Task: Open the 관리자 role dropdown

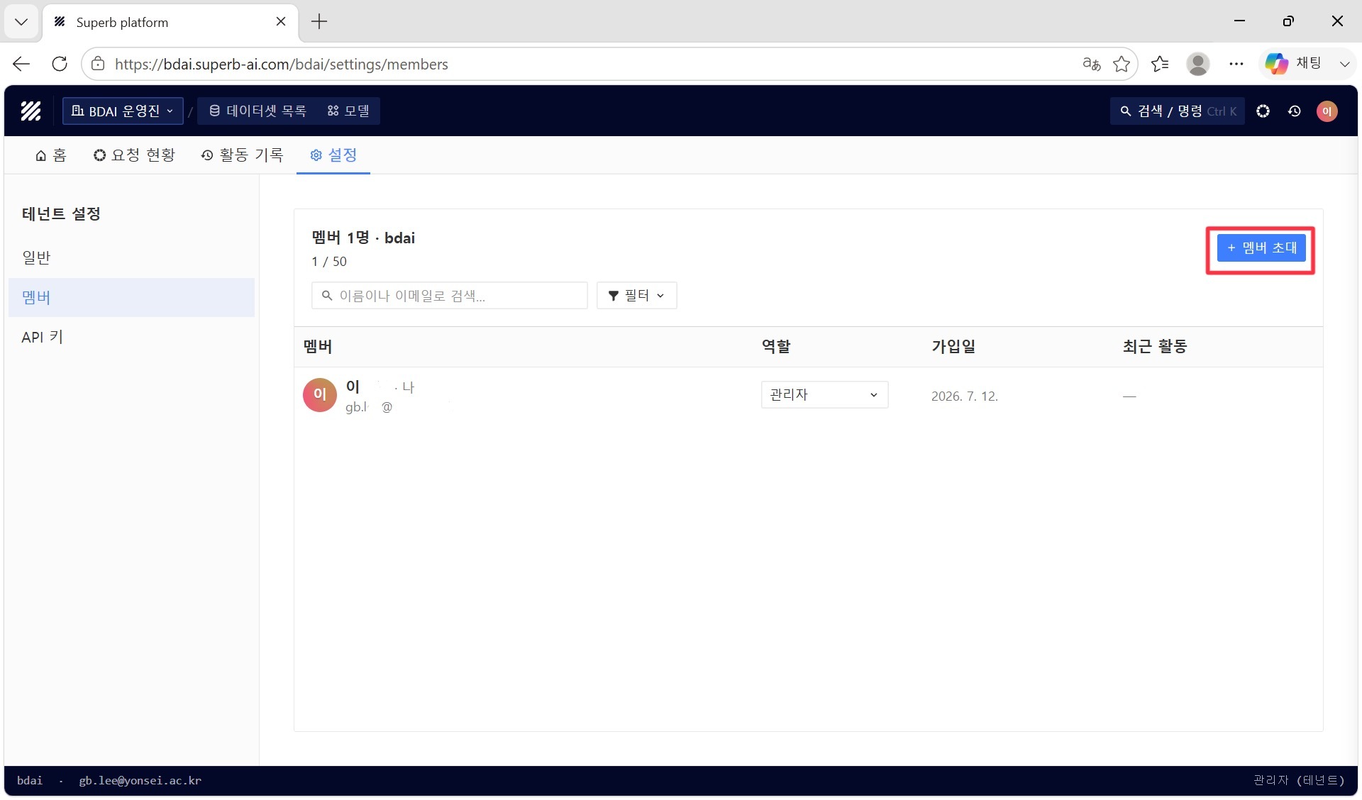Action: (x=824, y=395)
